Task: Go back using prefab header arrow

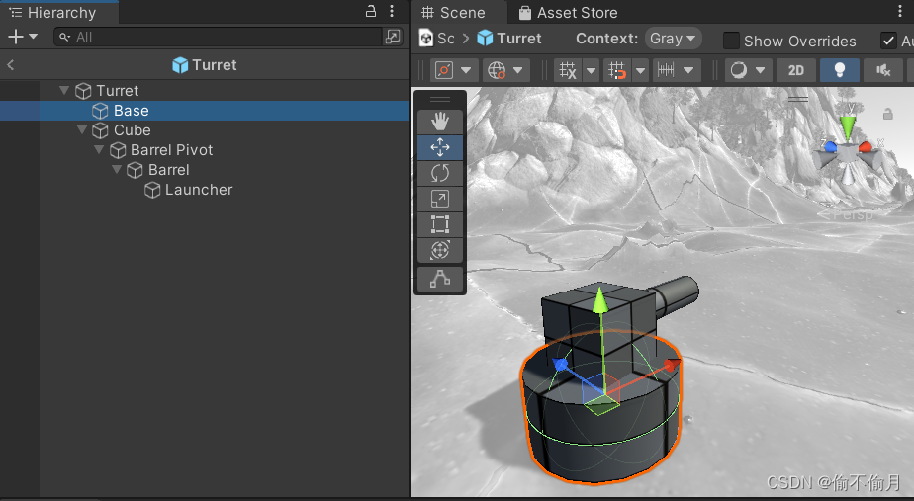Action: click(x=10, y=65)
